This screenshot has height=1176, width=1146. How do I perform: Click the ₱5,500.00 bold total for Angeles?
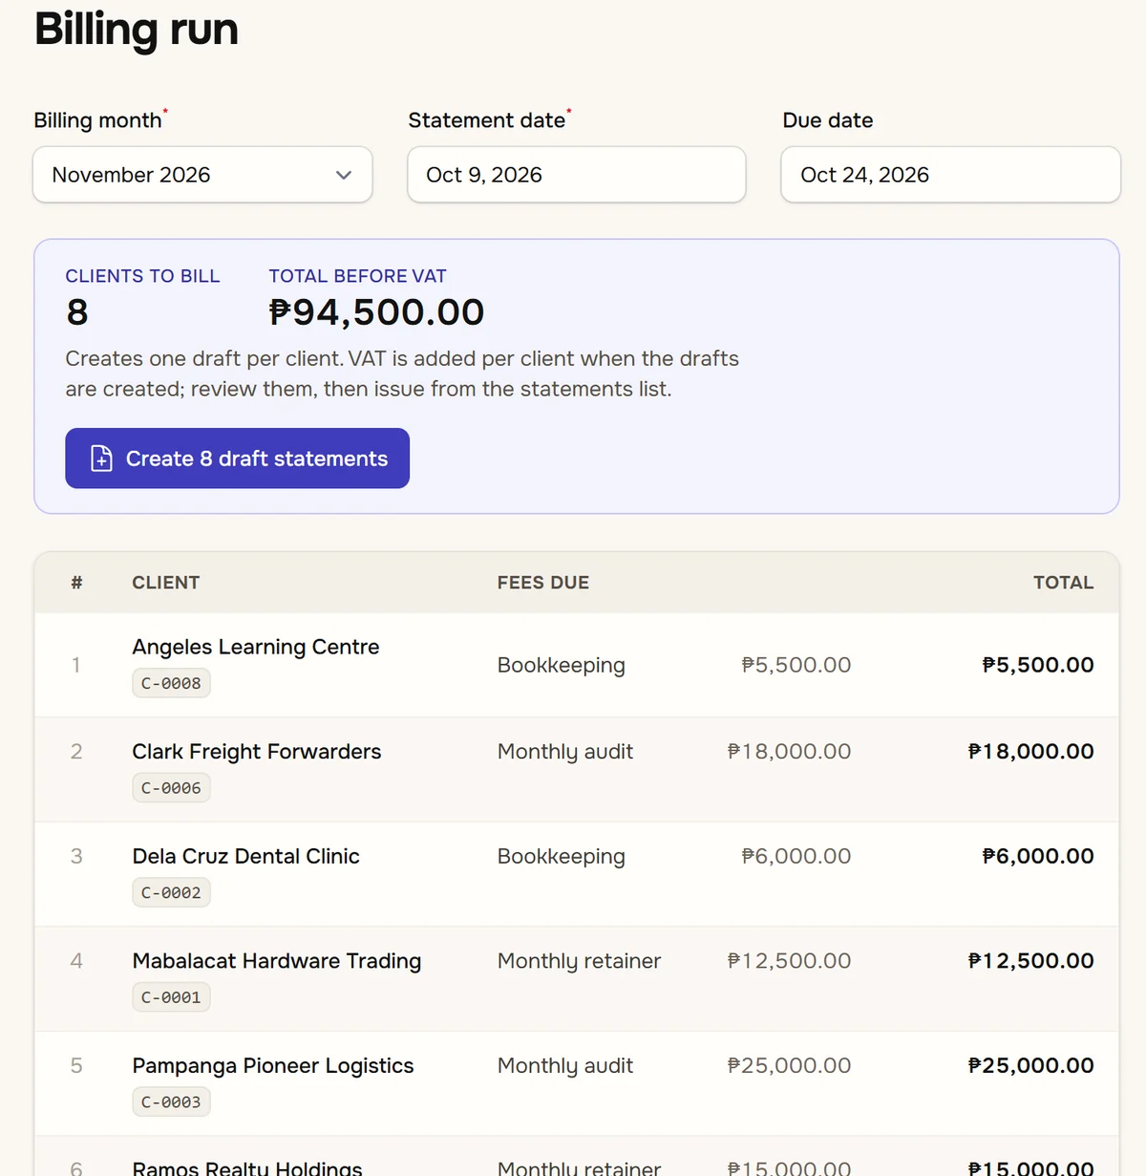(1038, 665)
